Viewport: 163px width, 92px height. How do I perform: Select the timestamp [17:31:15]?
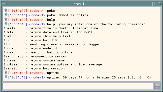tap(18, 24)
